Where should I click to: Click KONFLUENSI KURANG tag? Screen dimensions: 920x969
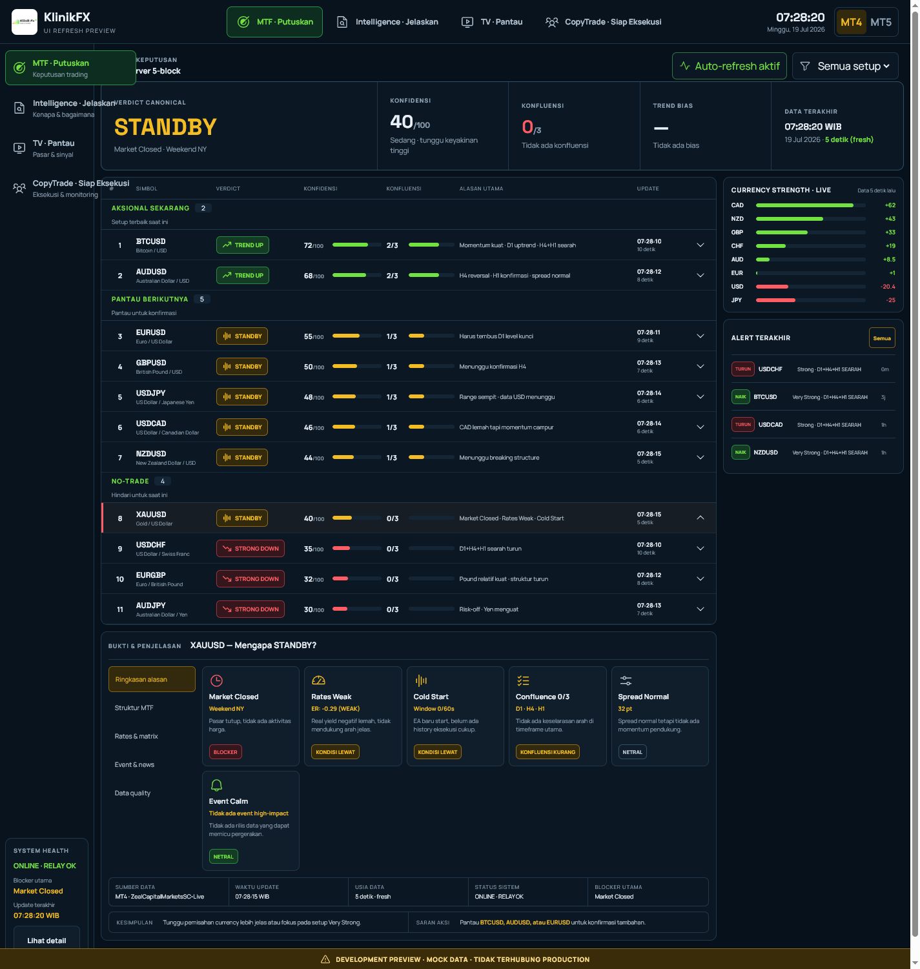pyautogui.click(x=547, y=752)
